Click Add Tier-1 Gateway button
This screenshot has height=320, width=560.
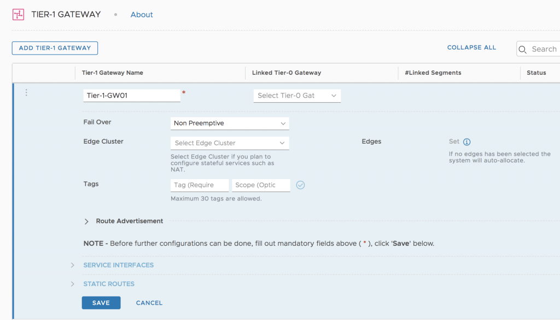55,48
